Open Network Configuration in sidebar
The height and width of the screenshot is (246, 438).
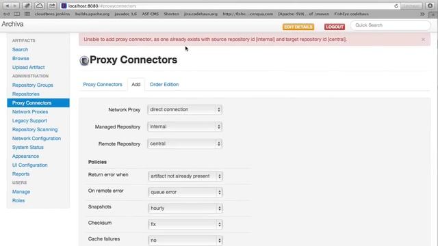36,138
